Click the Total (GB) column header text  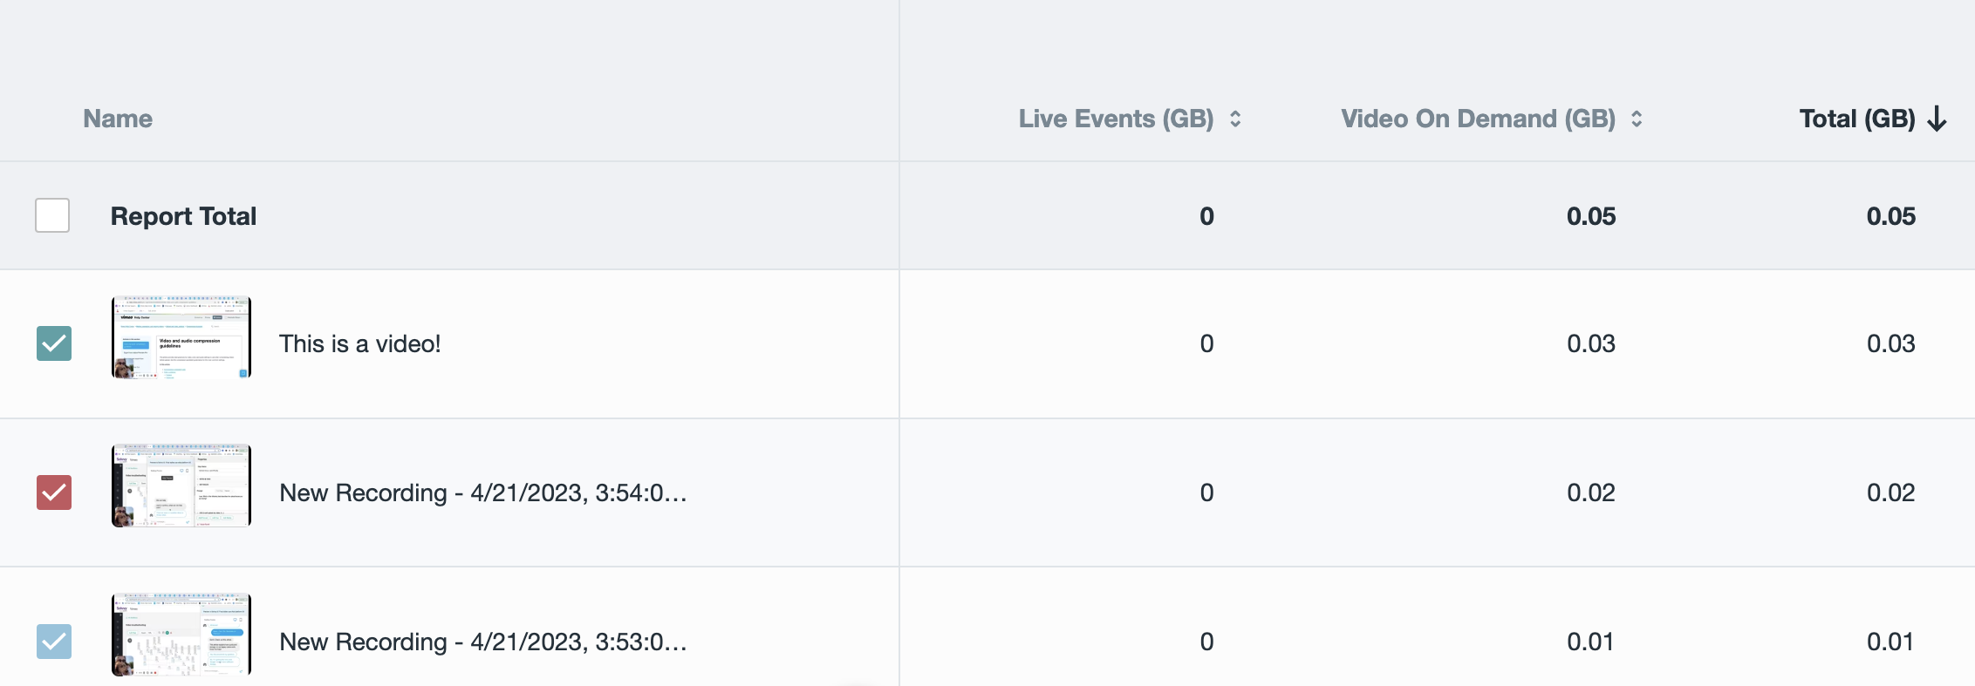click(1857, 119)
